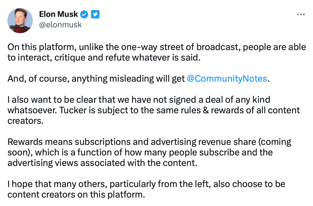
Task: Follow the @CommunityNotes mention link
Action: point(227,79)
